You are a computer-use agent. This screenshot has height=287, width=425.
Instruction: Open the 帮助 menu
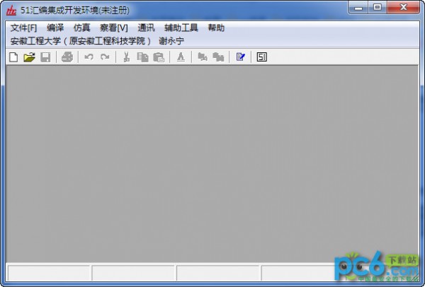click(x=216, y=28)
